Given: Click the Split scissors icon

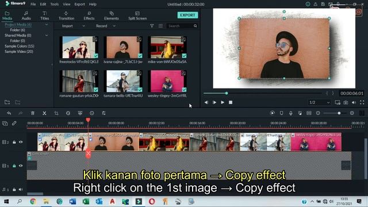Looking at the screenshot, I should click(x=44, y=113).
